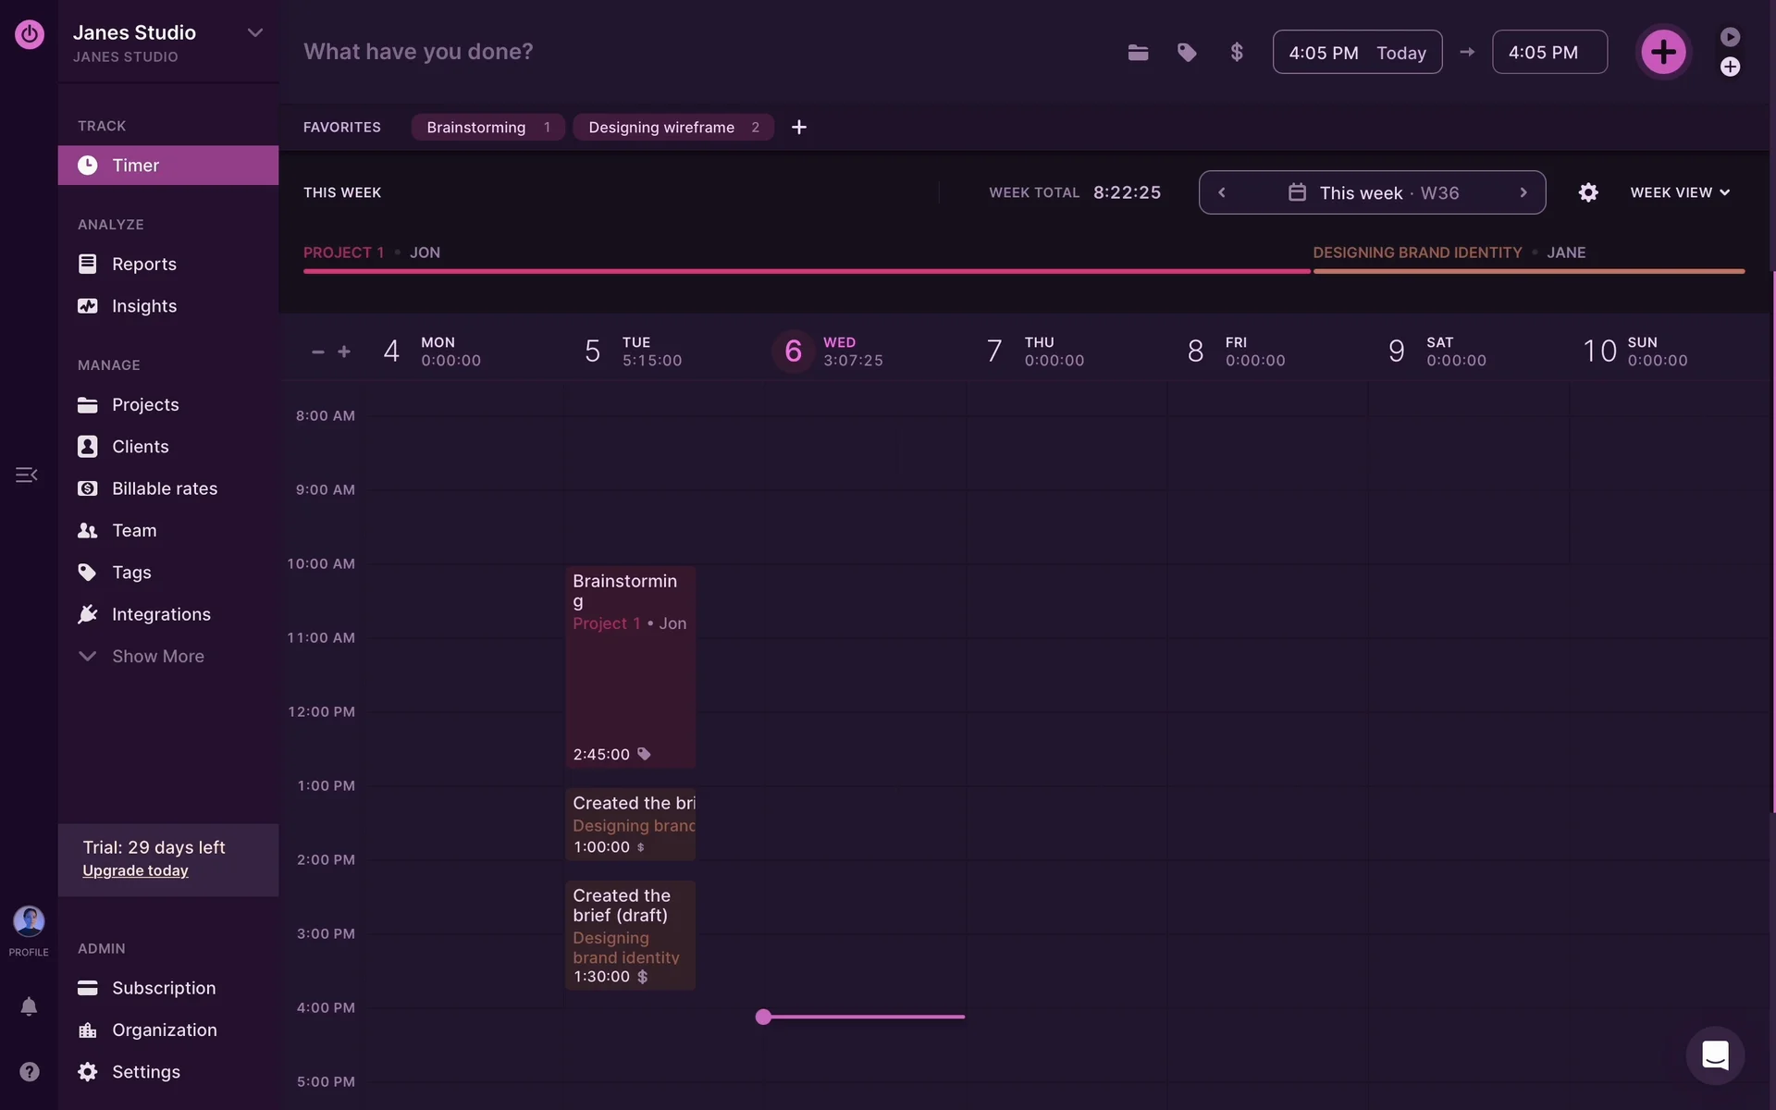Toggle the billable dollar sign icon

pos(1237,53)
